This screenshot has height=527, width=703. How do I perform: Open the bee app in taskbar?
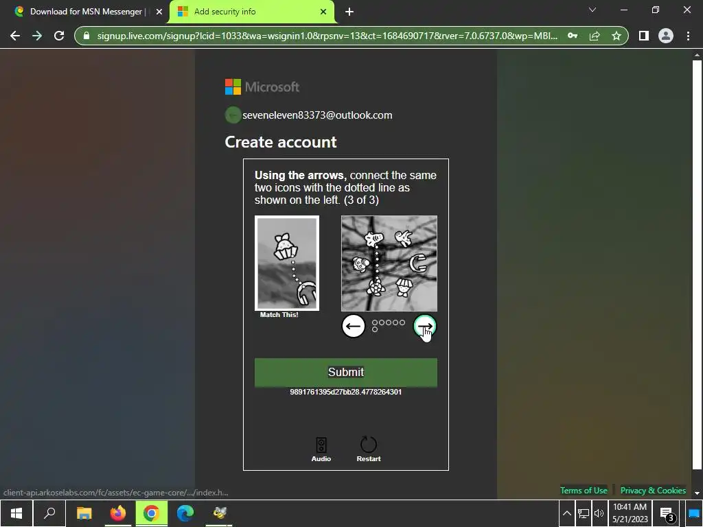click(x=219, y=513)
